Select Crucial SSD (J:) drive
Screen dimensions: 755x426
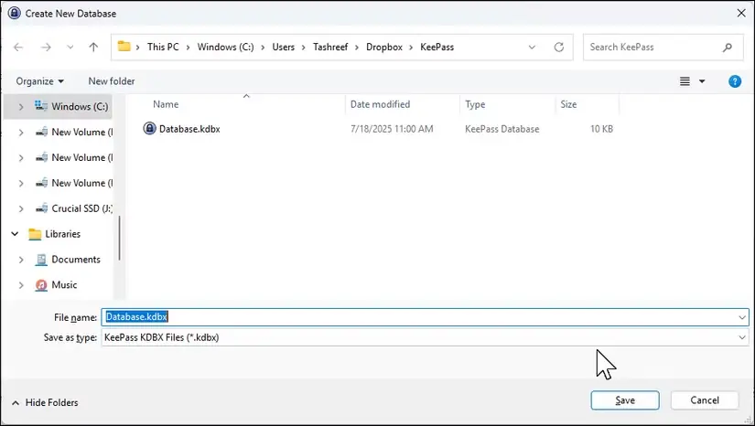tap(81, 208)
